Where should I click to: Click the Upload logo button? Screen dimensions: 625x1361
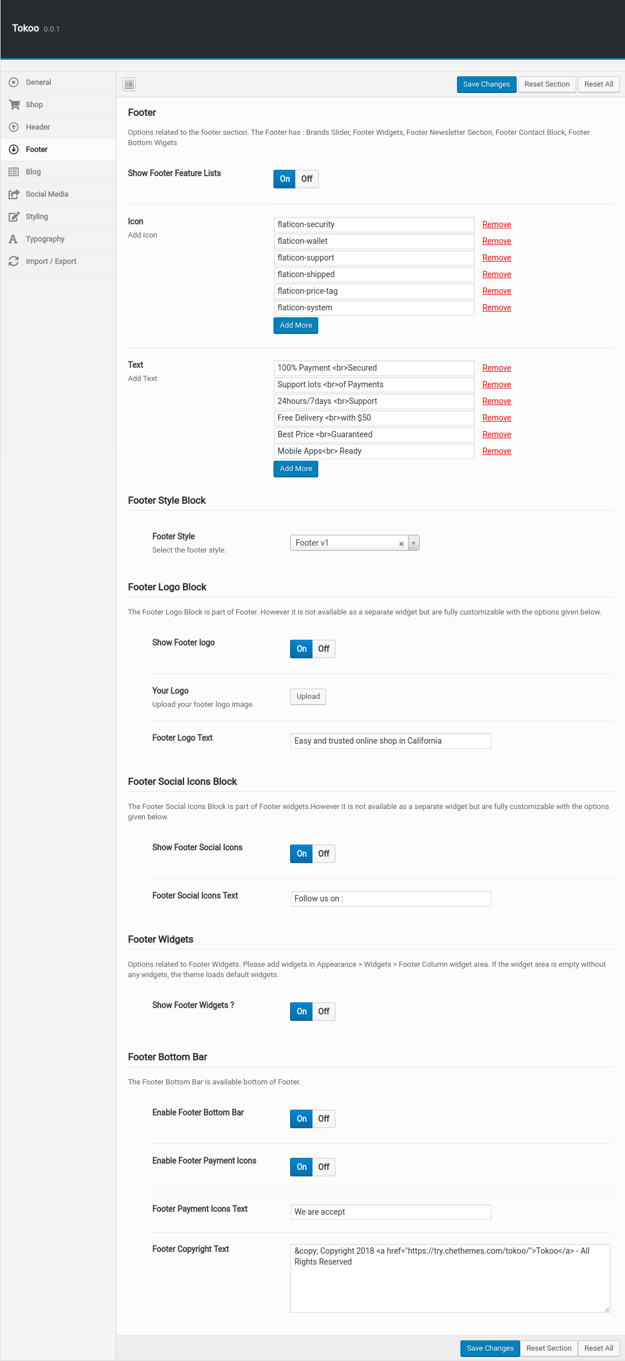pos(308,697)
